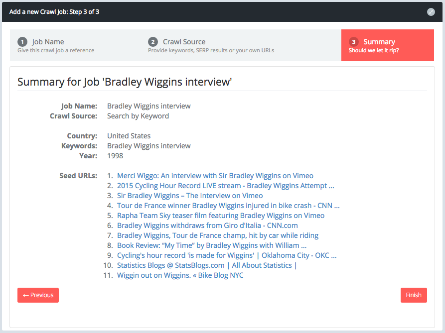This screenshot has width=445, height=333.
Task: Open the Giro d'Italia withdrawal CNN link
Action: [207, 225]
